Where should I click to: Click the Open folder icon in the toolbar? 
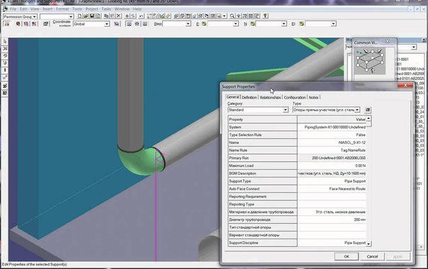86,16
